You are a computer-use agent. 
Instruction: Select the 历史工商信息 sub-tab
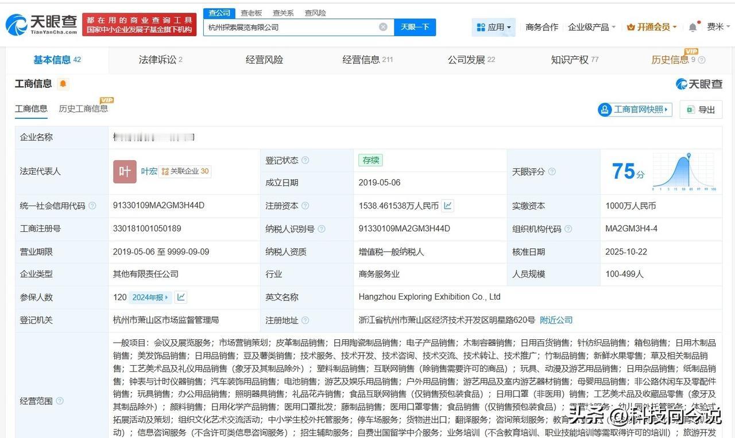[x=83, y=108]
